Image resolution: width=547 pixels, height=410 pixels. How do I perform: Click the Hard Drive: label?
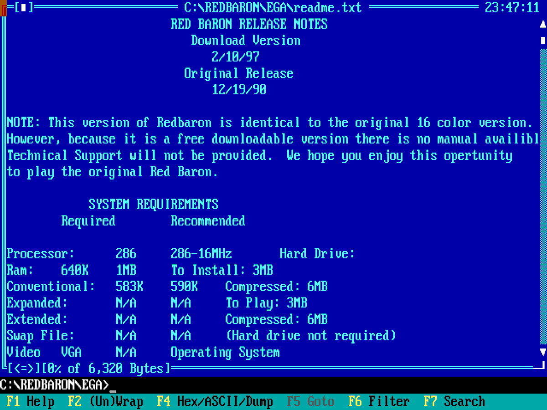318,254
